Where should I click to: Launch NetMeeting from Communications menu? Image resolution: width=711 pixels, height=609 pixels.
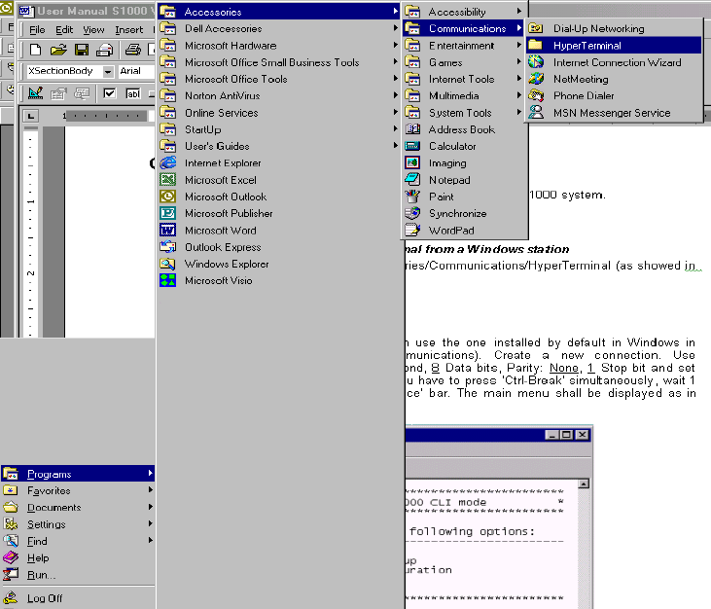pyautogui.click(x=614, y=80)
